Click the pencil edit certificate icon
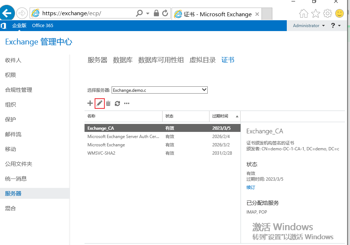 99,103
